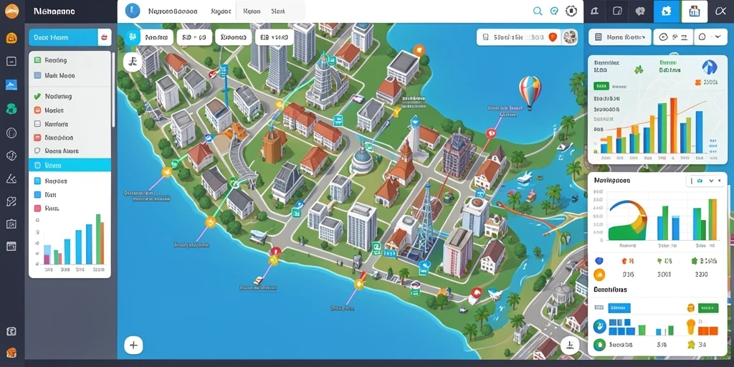
Task: Click the dotted circle icon next to refresh
Action: pyautogui.click(x=571, y=11)
